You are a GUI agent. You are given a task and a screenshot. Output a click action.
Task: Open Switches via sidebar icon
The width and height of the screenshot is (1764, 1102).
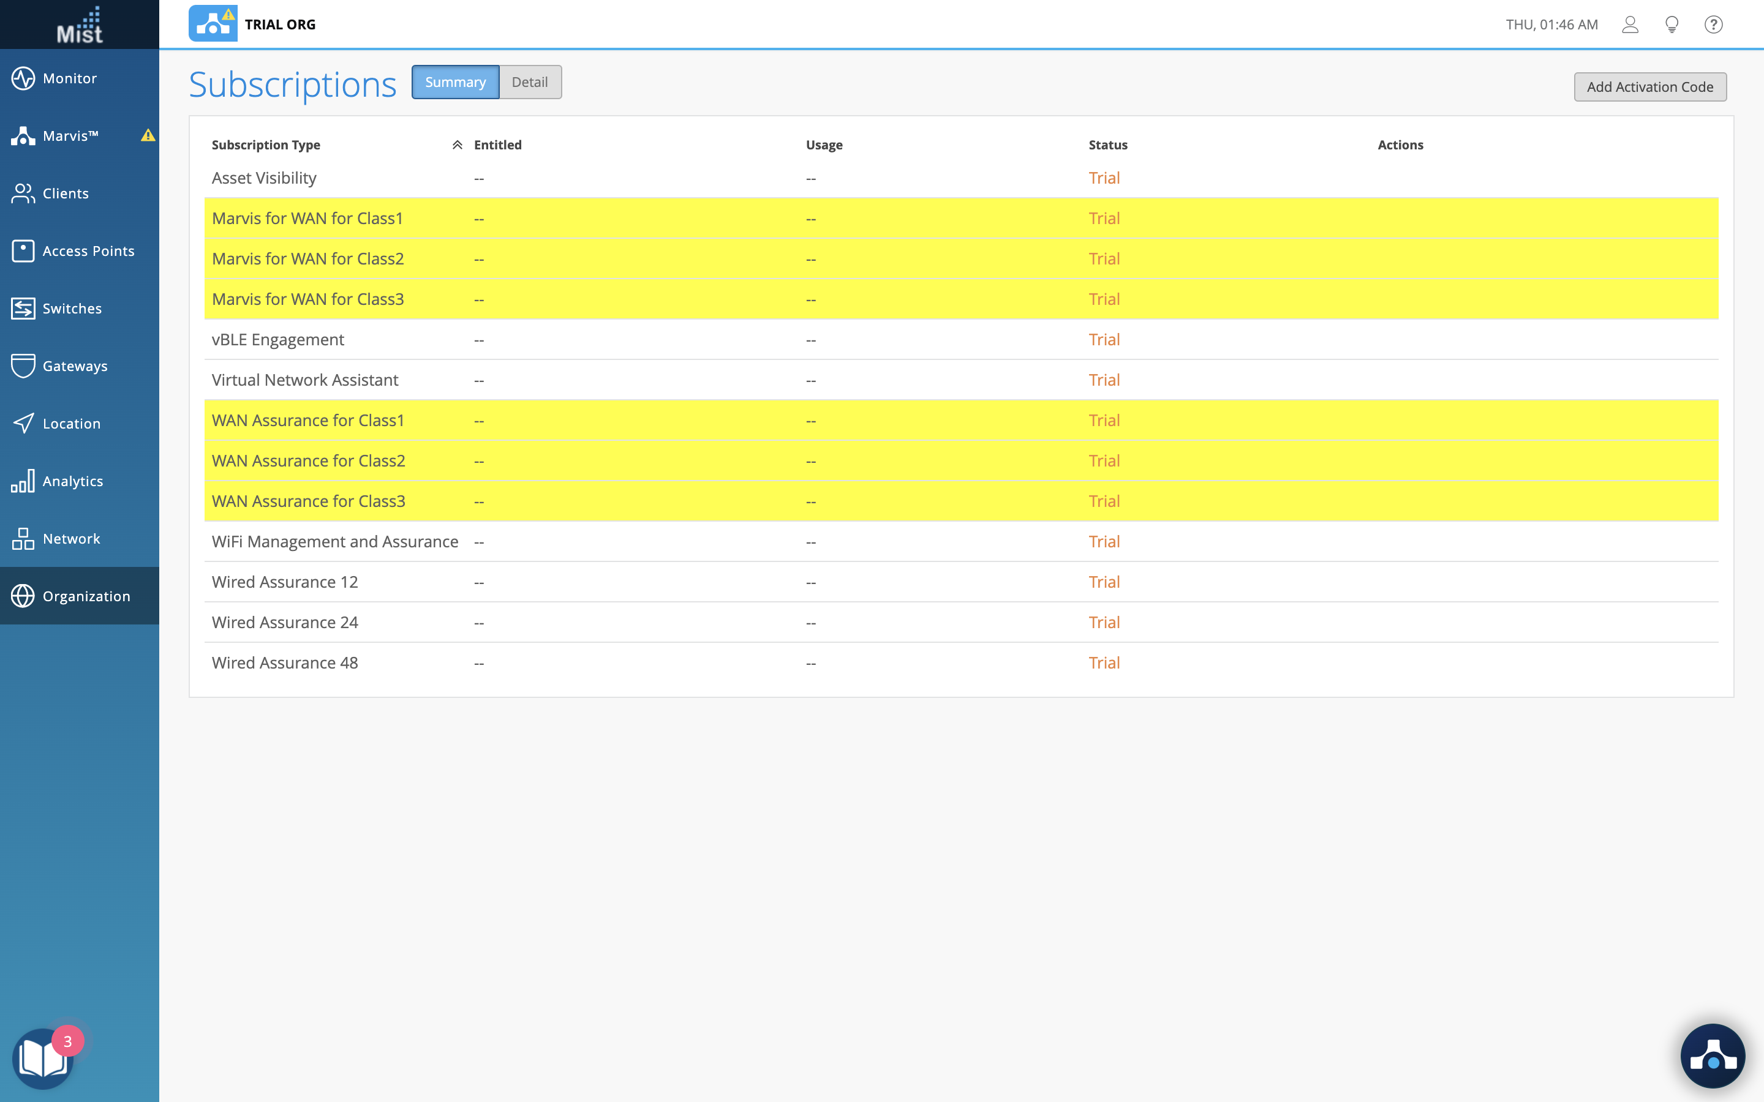tap(23, 309)
